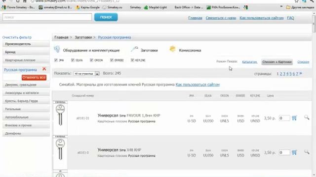This screenshot has height=177, width=316.
Task: Go to Заготовки in the breadcrumb
Action: [83, 37]
